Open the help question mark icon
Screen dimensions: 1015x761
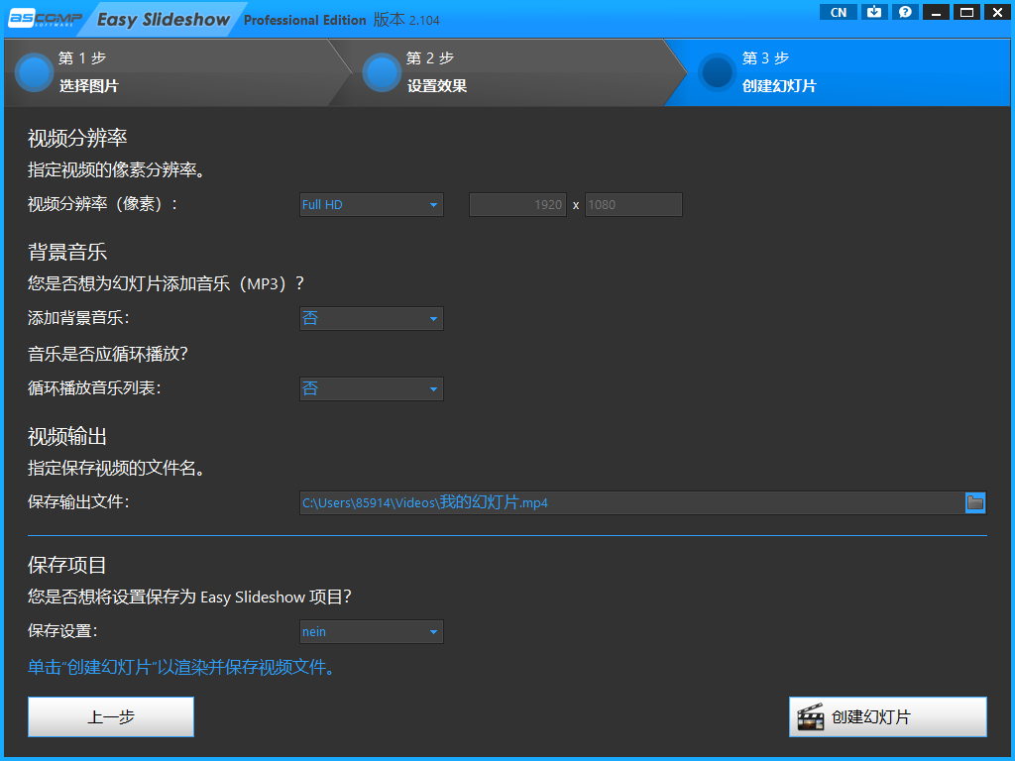(905, 12)
